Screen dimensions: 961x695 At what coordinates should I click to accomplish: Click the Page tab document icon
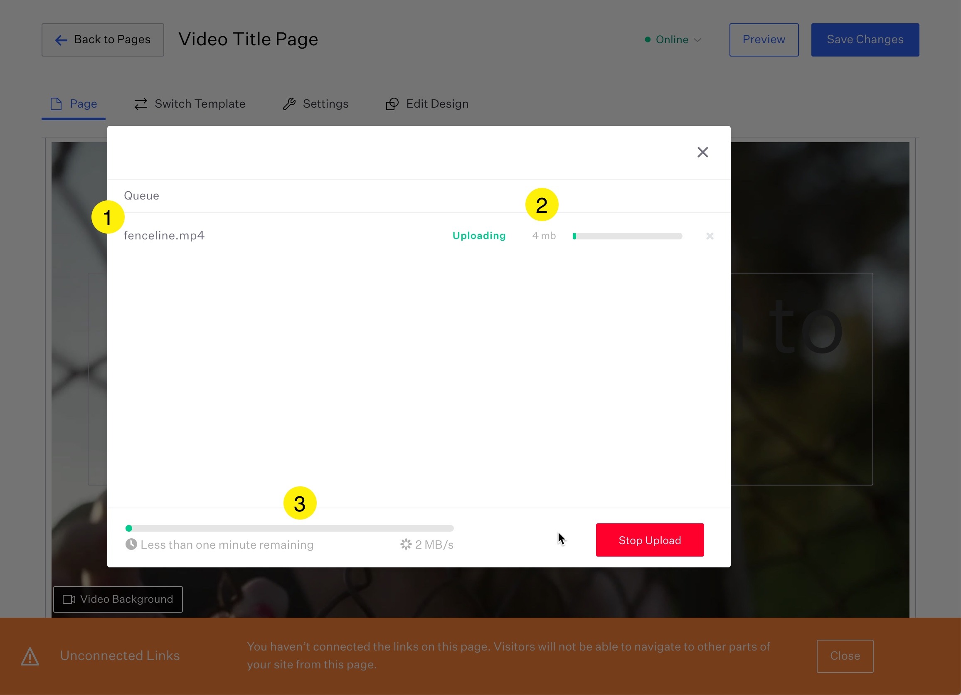(x=56, y=104)
